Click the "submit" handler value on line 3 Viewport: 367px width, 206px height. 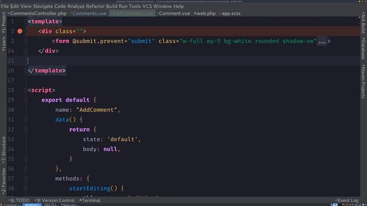141,41
